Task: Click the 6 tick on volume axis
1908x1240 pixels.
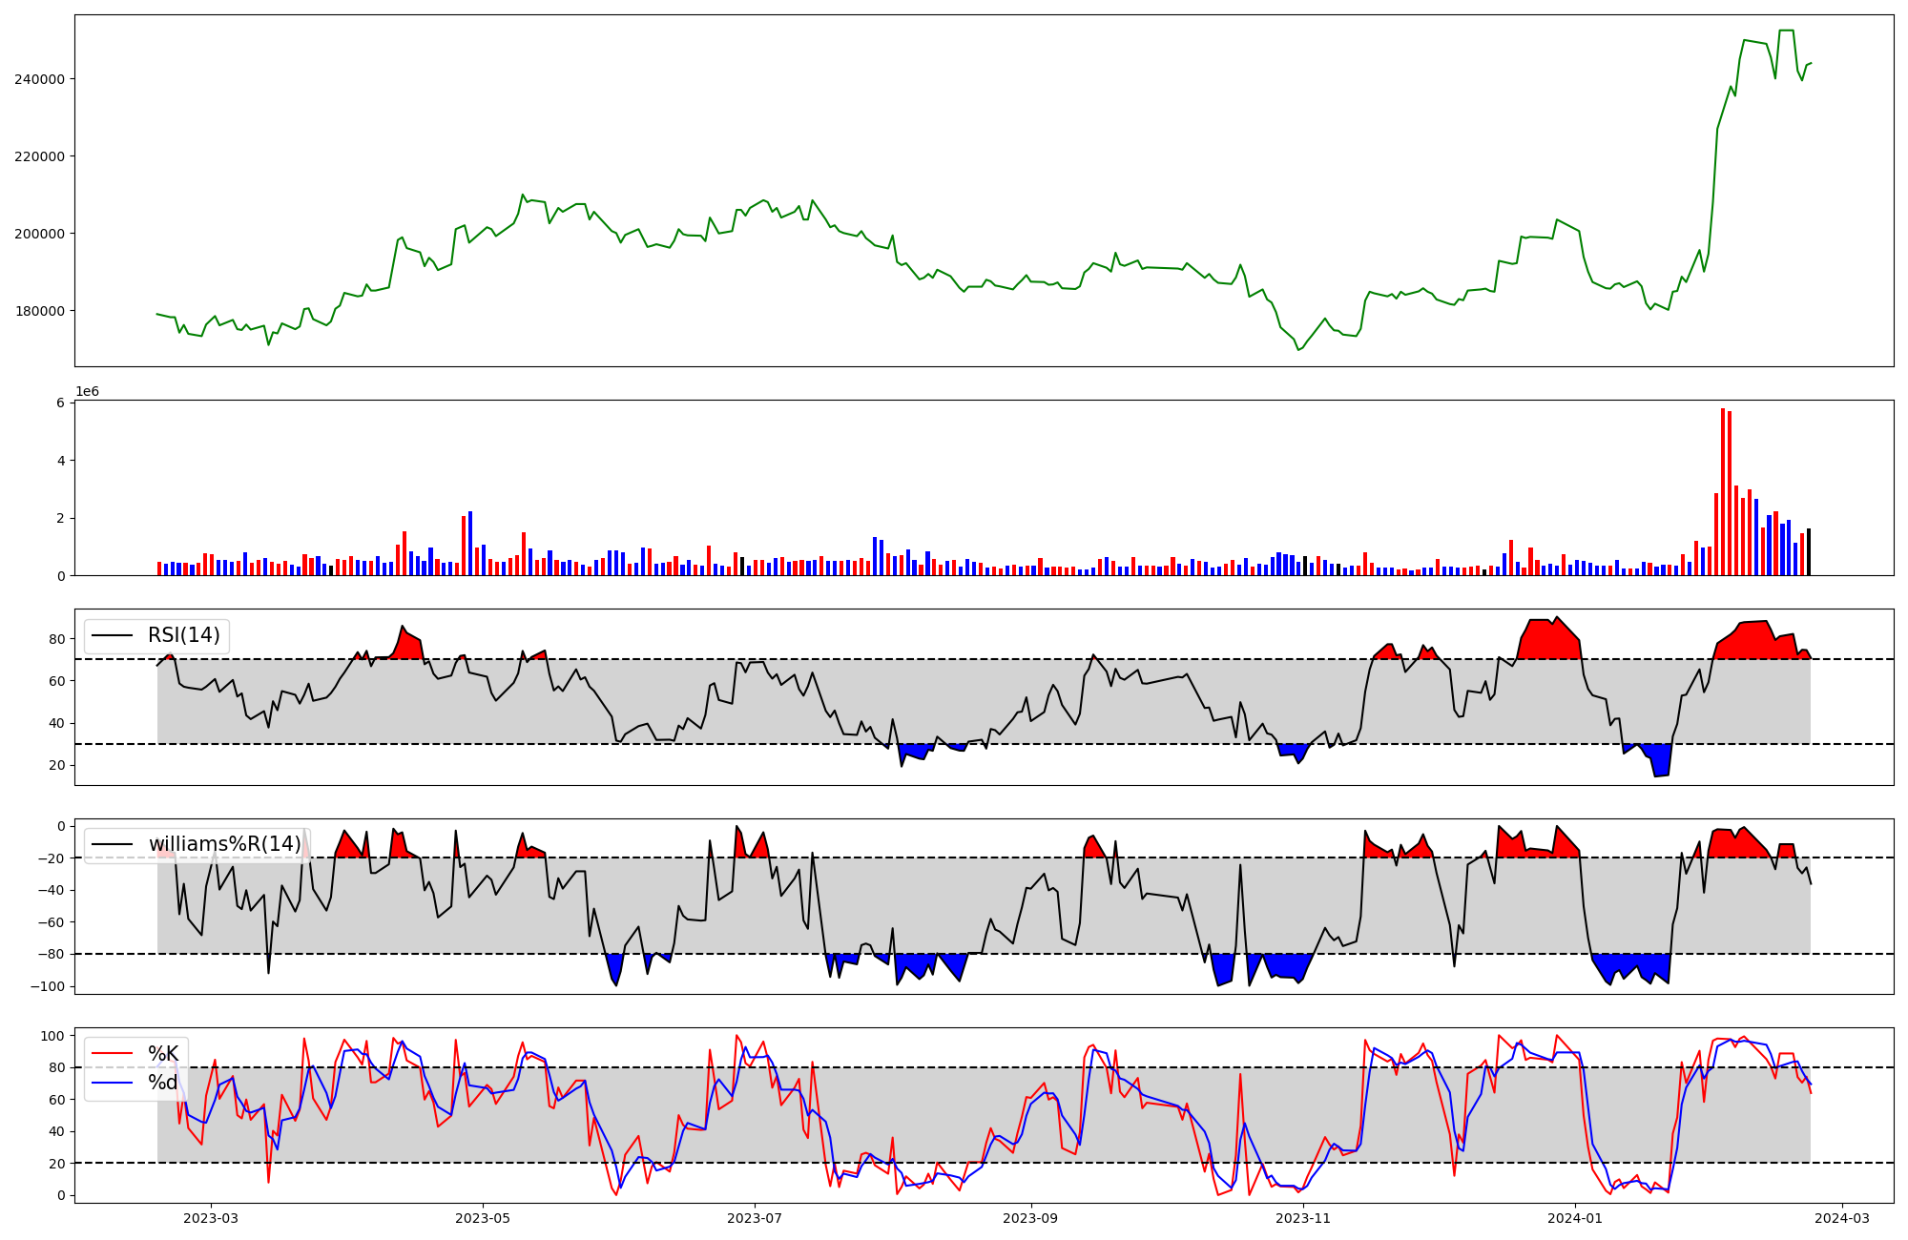Action: (x=60, y=403)
